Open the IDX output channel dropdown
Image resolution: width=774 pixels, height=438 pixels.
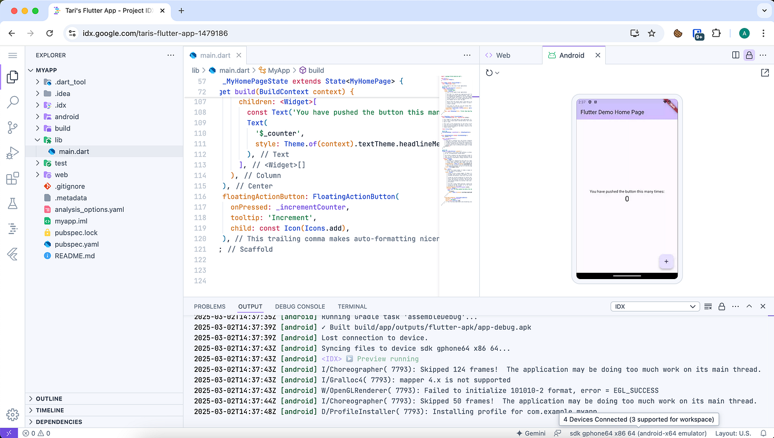[655, 306]
